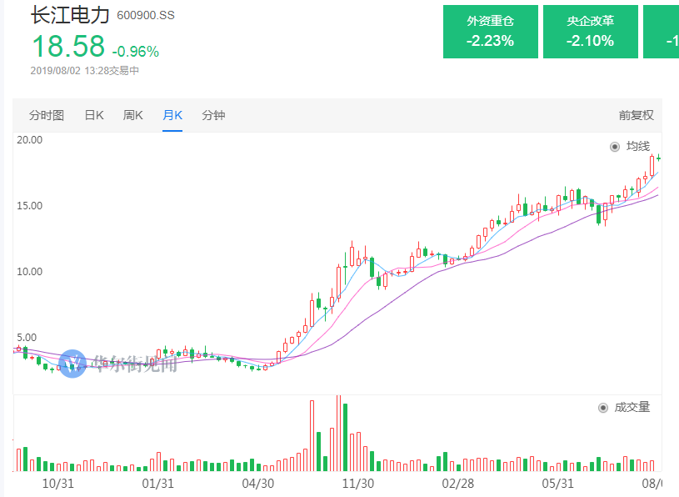Open the 前复权 price adjustment selector
The height and width of the screenshot is (497, 679).
tap(637, 115)
